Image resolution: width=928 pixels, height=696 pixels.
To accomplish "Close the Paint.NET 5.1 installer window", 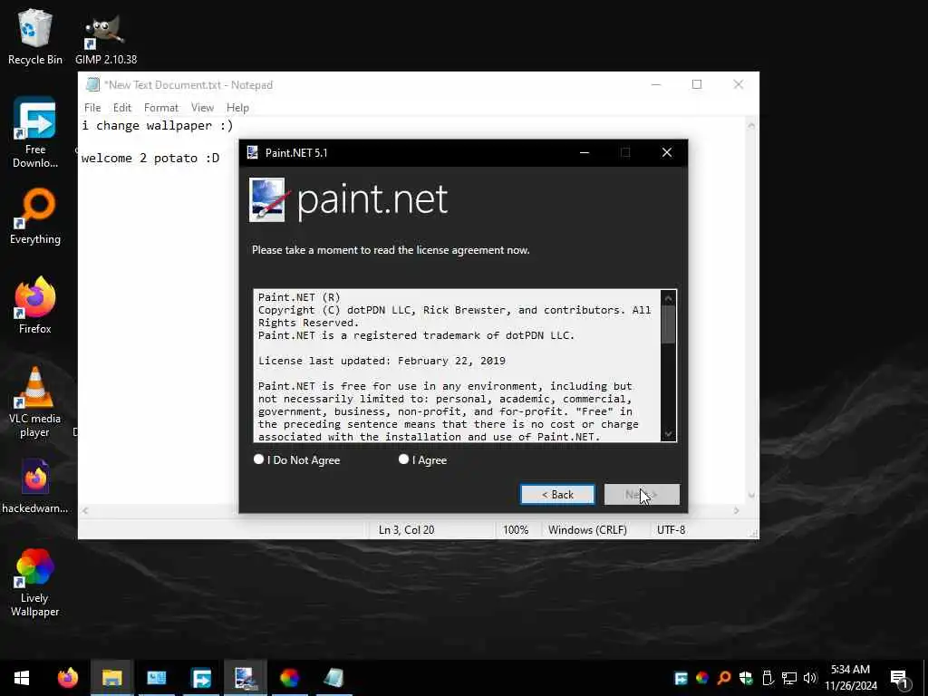I will [x=667, y=152].
